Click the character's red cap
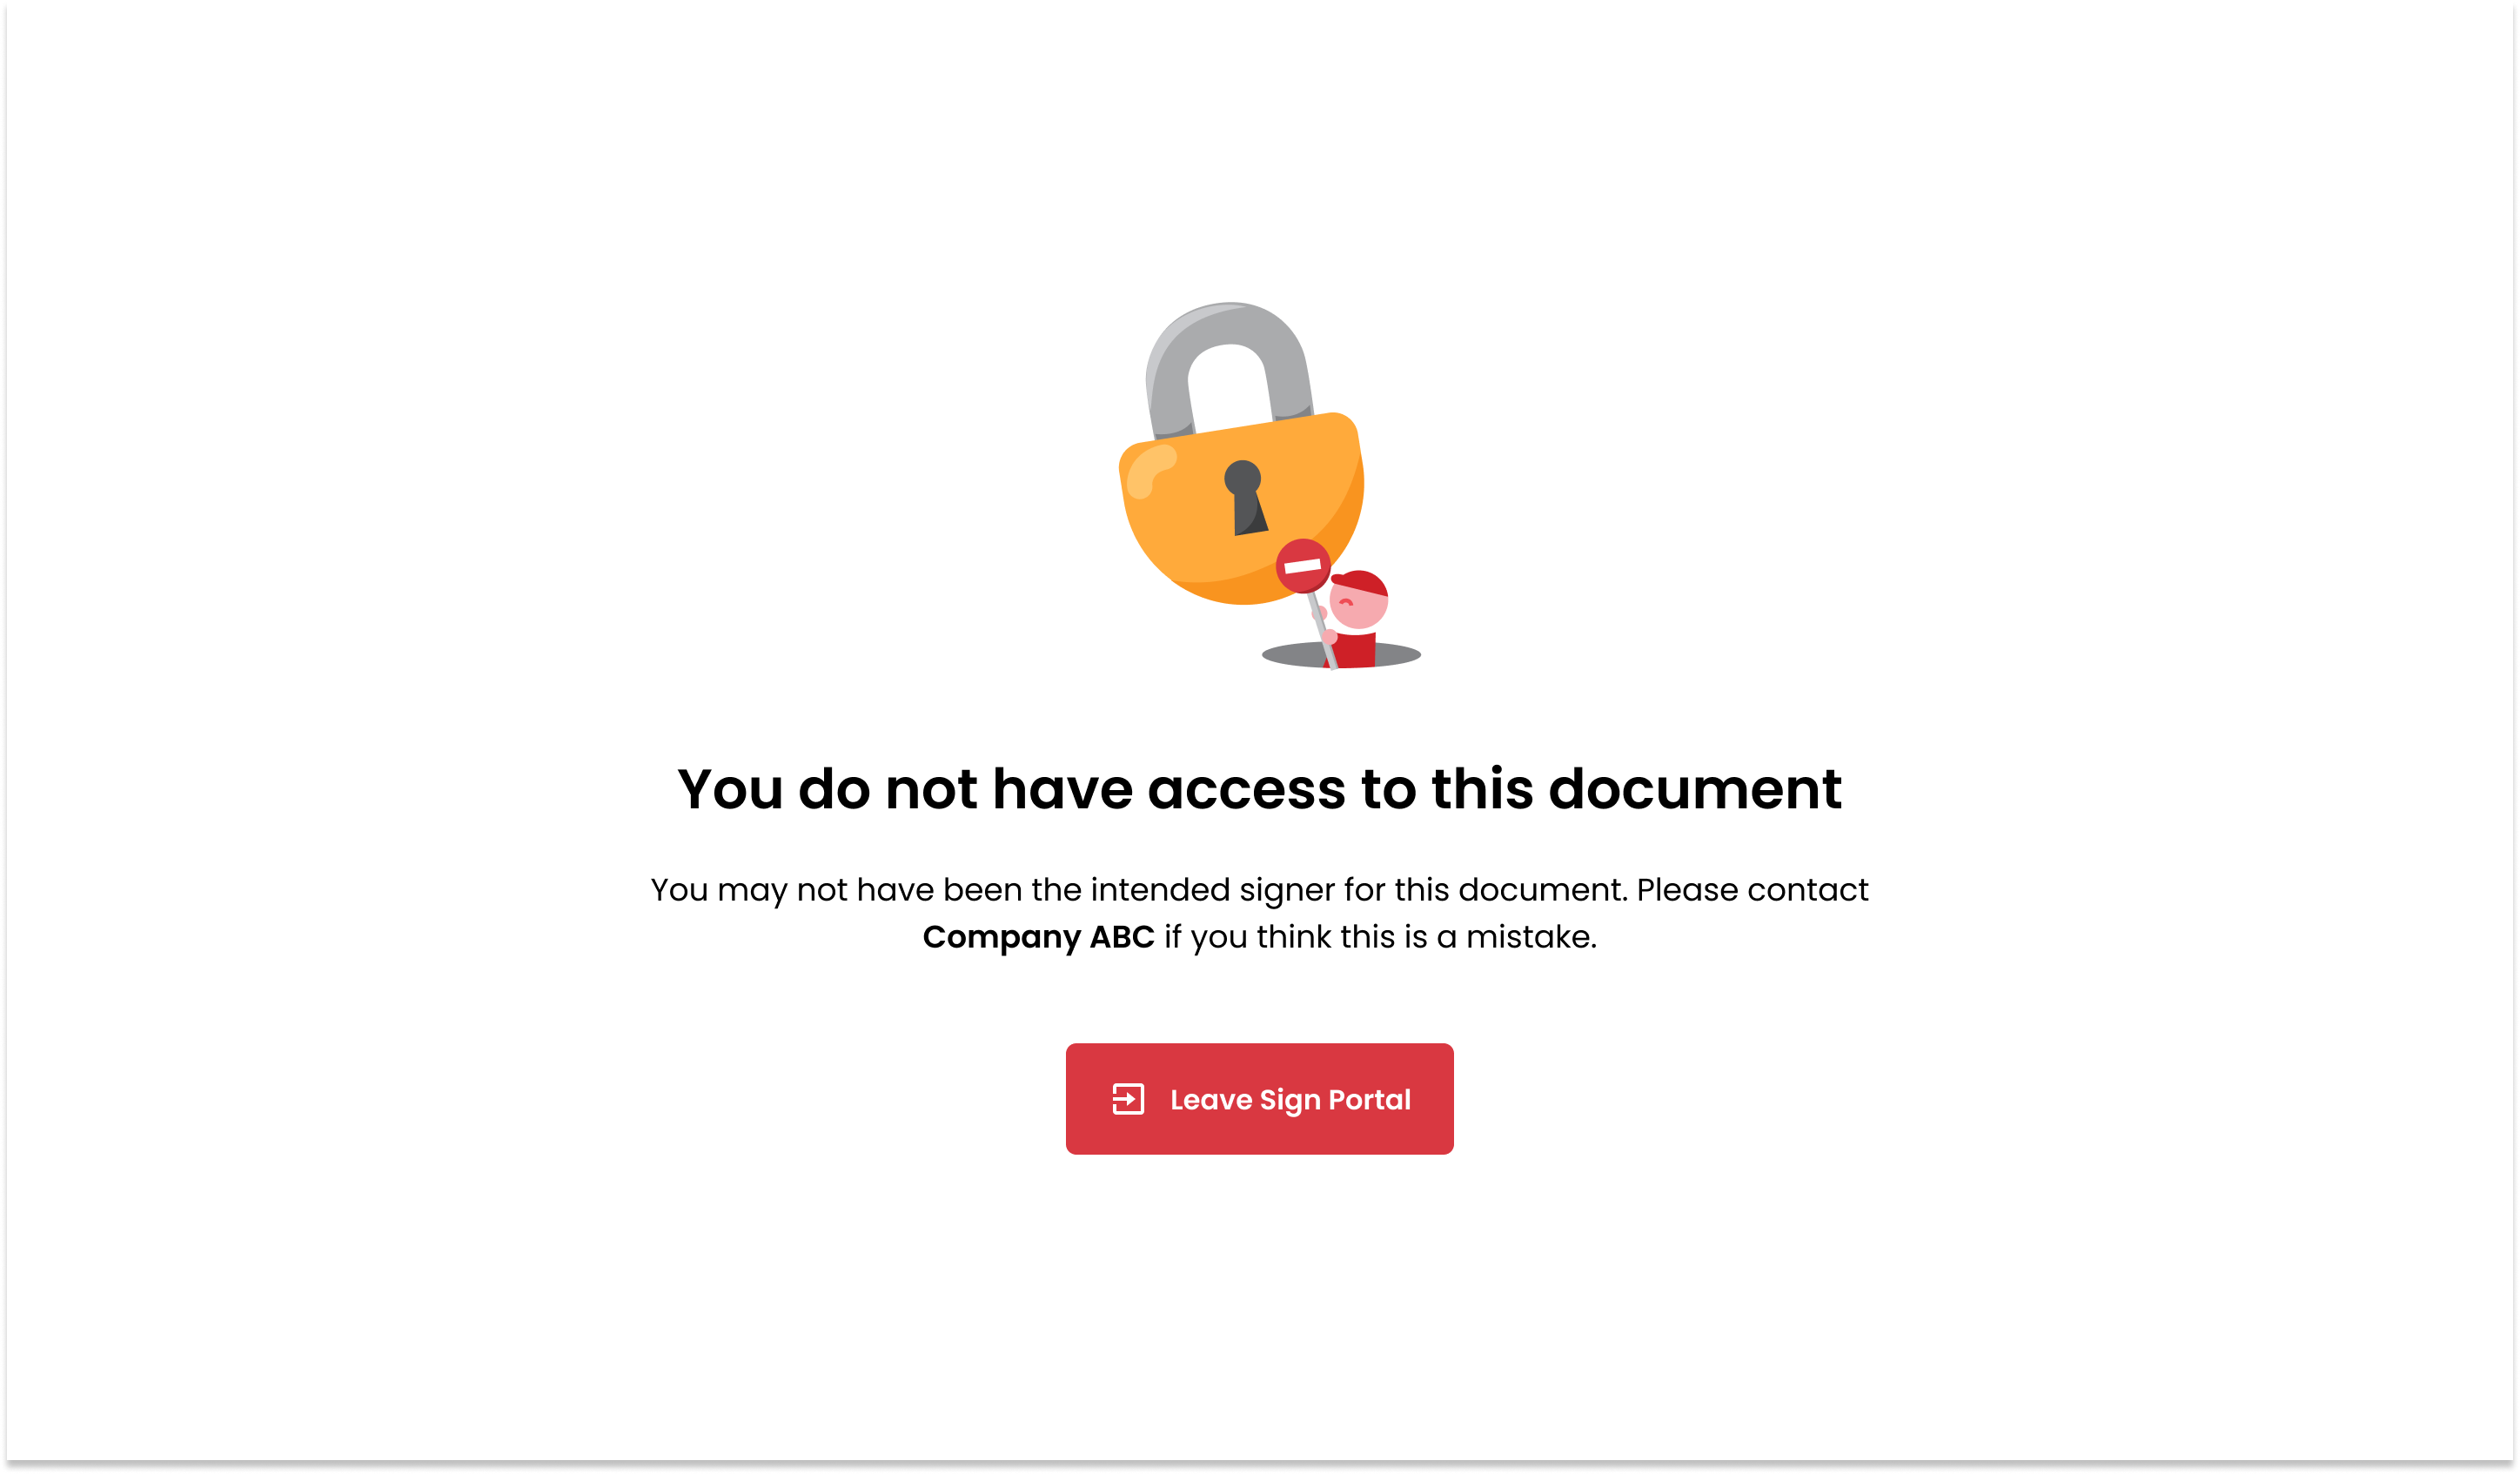 tap(1360, 583)
